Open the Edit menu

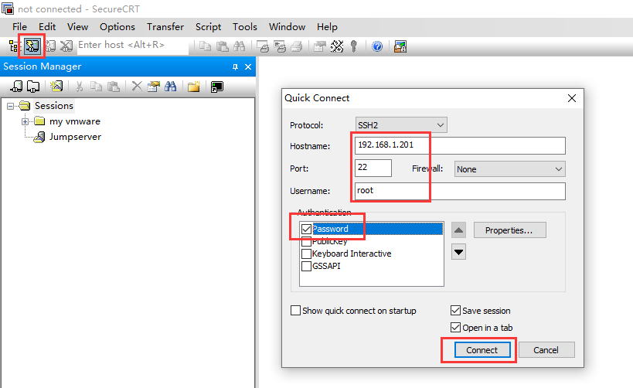[x=47, y=27]
